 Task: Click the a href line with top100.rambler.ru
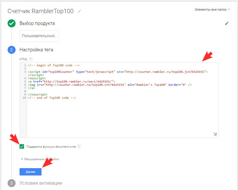71,81
